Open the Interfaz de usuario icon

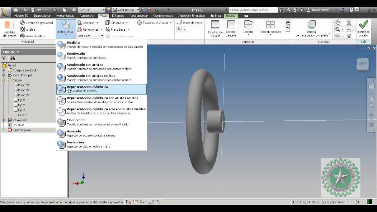[x=215, y=25]
